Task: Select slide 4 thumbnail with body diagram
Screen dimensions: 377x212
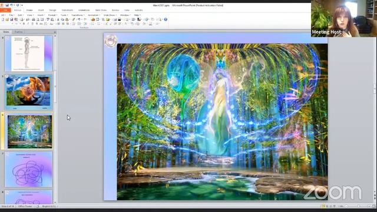Action: coord(28,54)
